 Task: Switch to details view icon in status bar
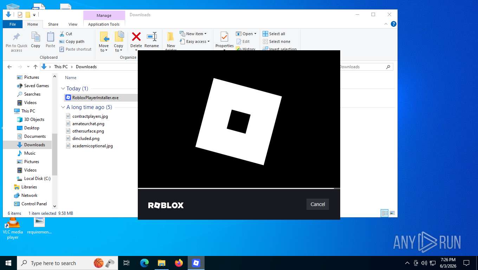coord(385,213)
